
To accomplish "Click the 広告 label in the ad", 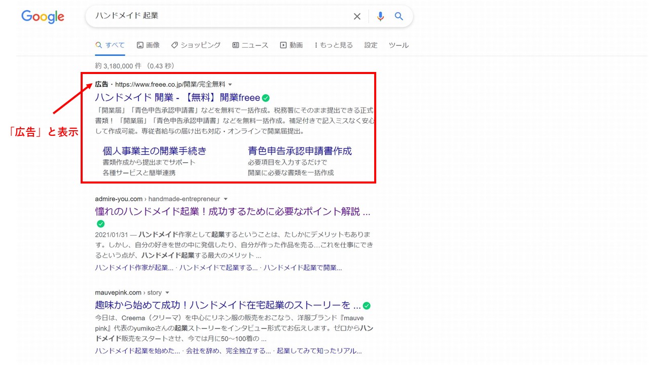I will pos(101,85).
